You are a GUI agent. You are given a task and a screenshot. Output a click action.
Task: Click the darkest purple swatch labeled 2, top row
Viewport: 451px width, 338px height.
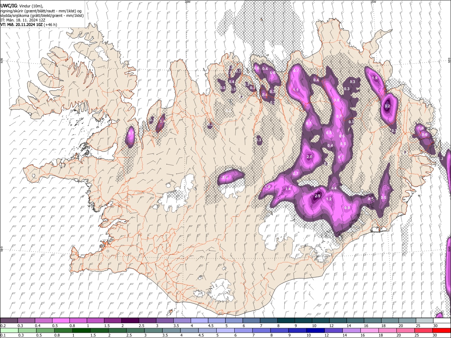tap(130, 321)
